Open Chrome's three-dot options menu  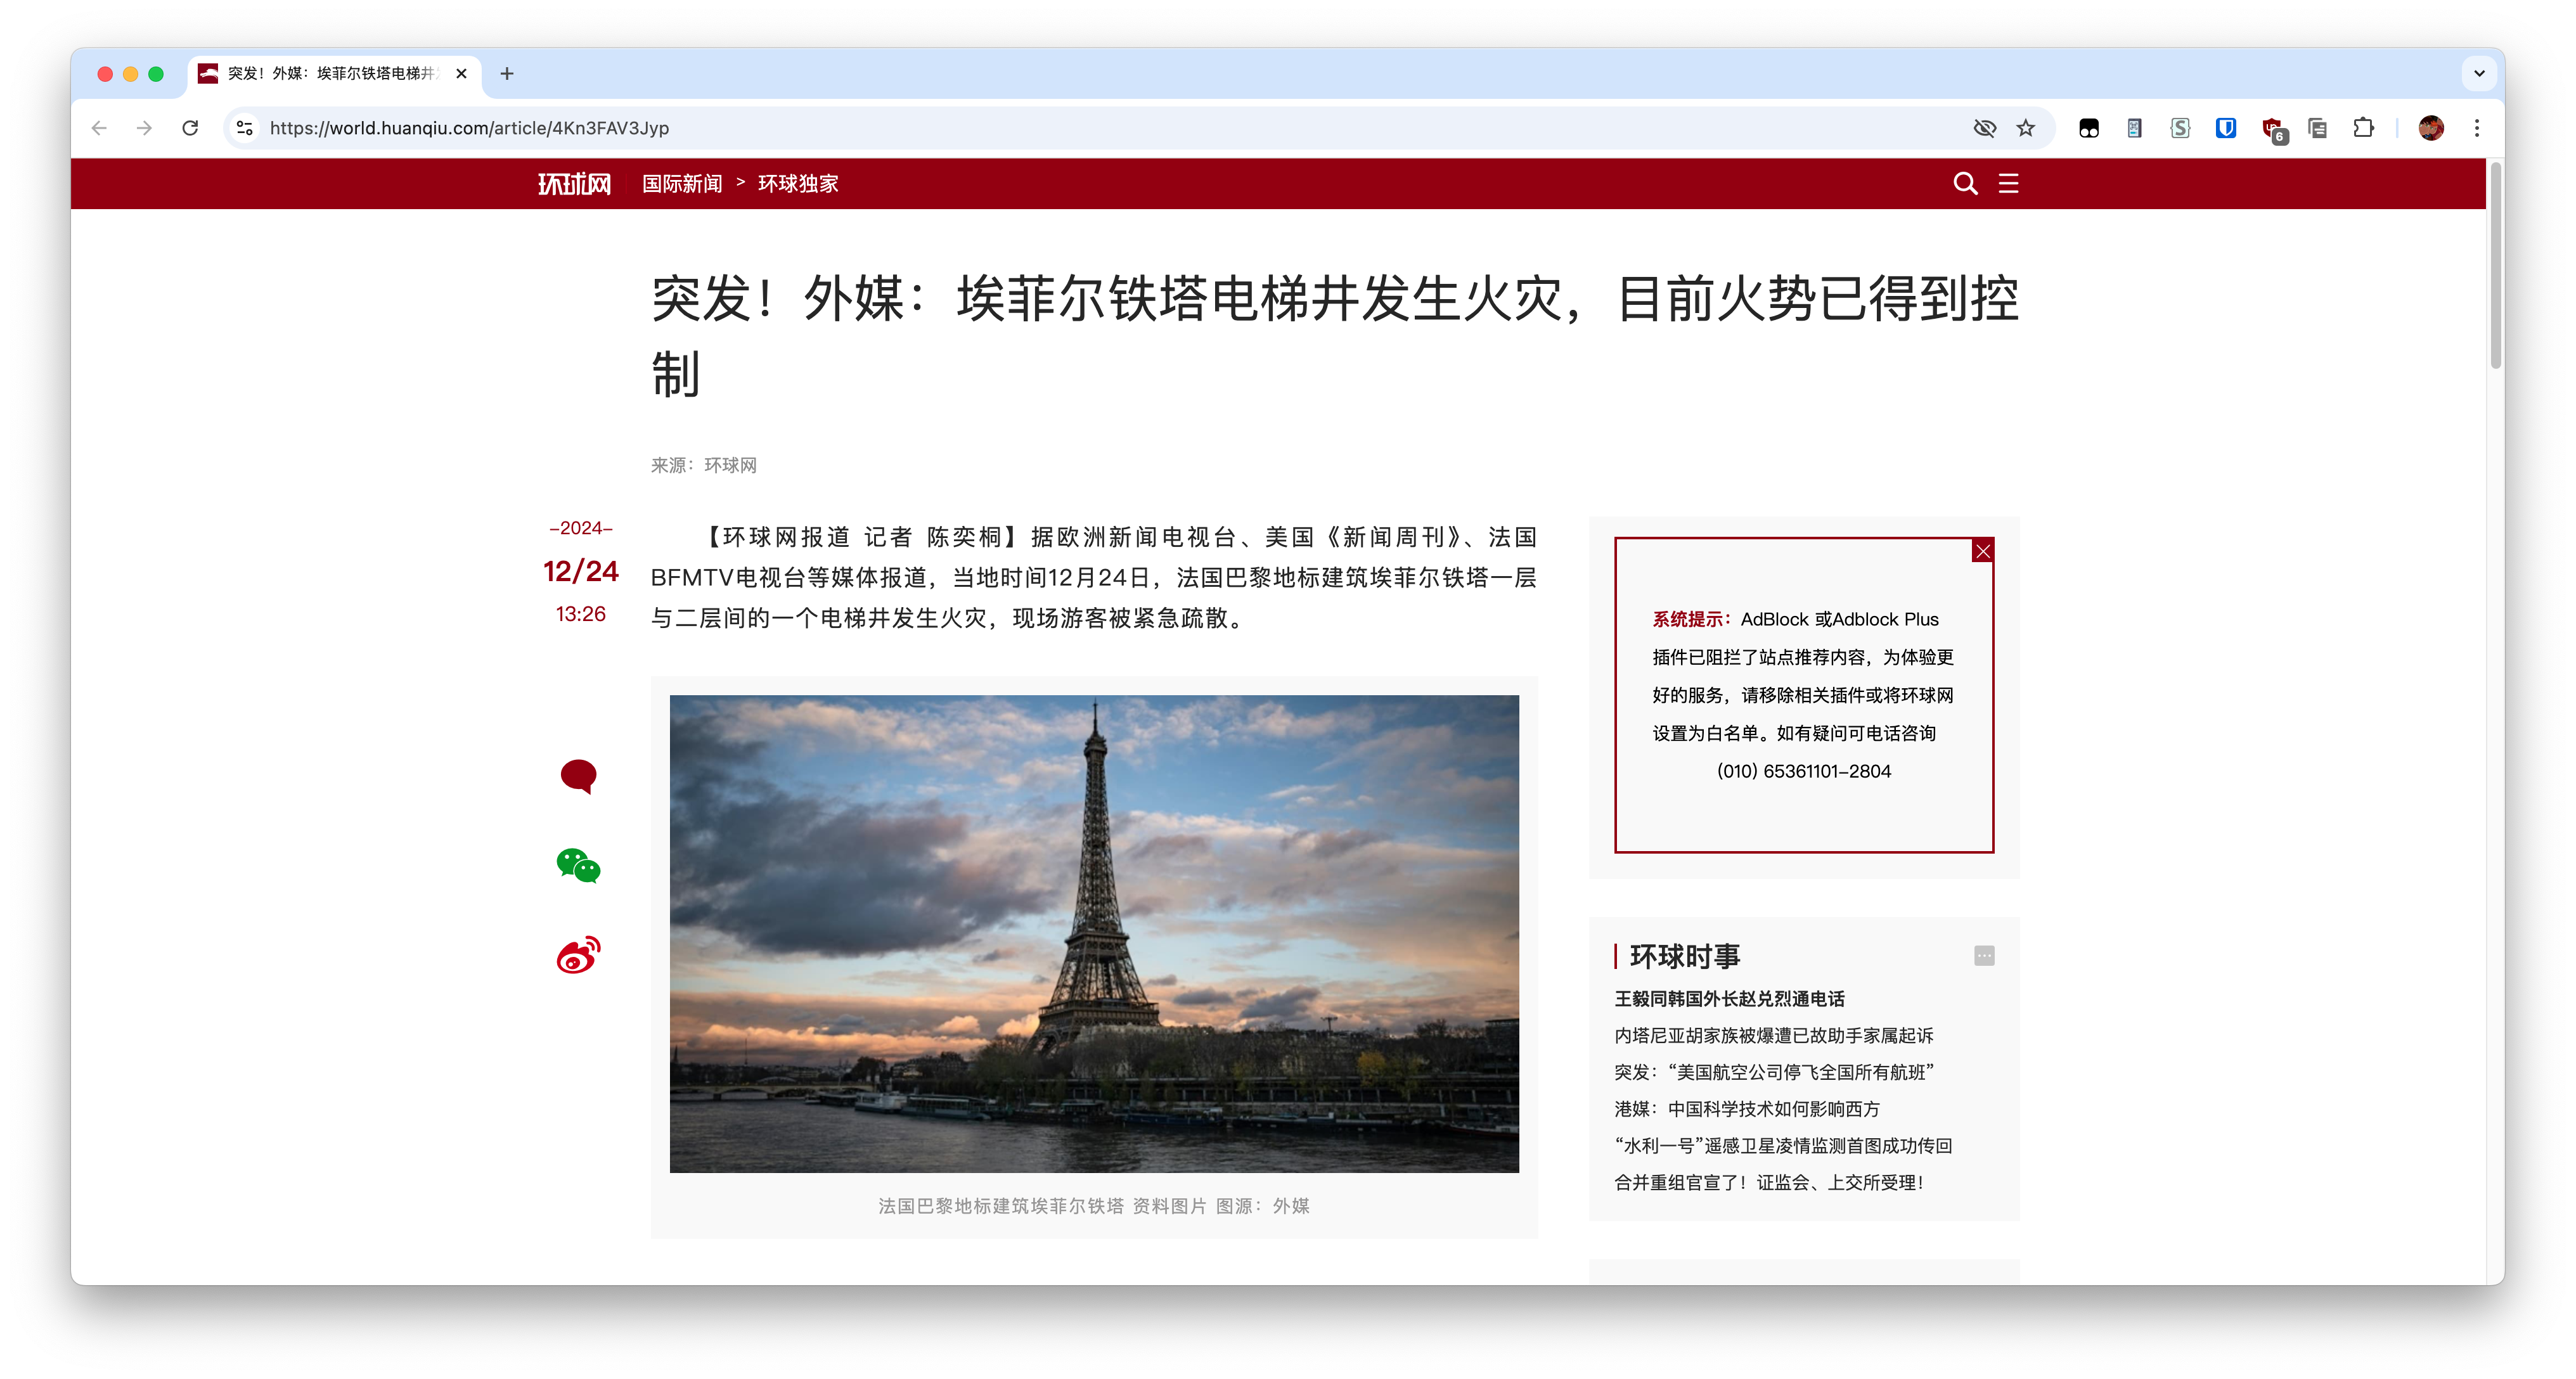[x=2478, y=128]
